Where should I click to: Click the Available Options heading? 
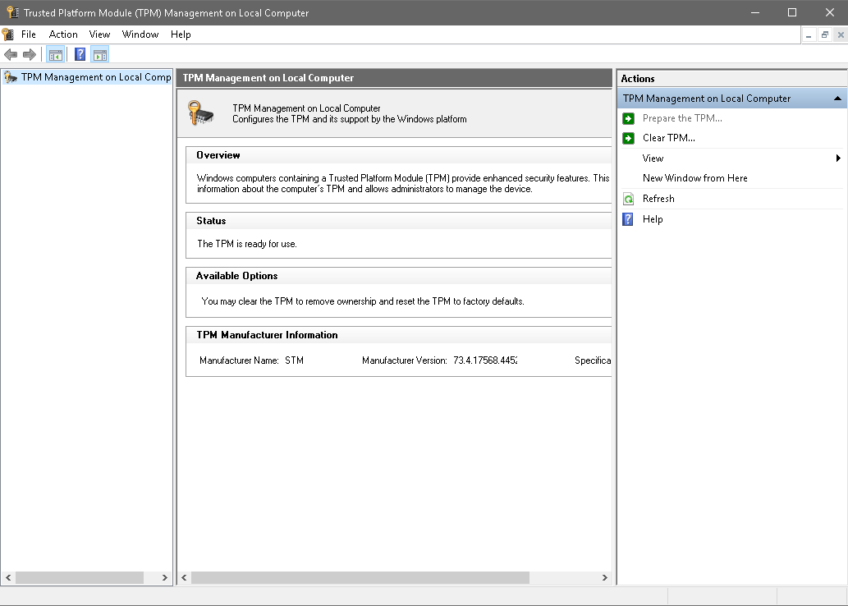tap(237, 276)
